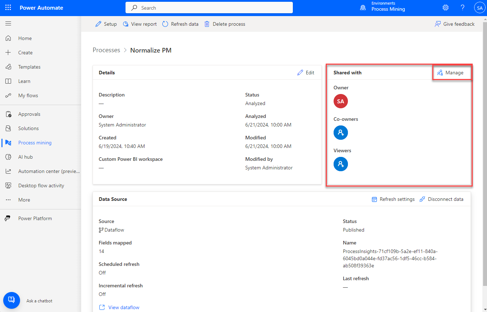
Task: Go back to Processes breadcrumb
Action: coord(106,50)
